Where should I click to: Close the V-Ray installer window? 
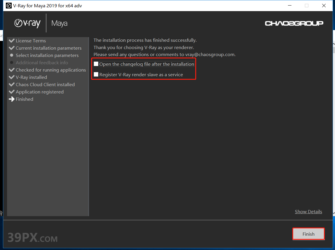(324, 6)
